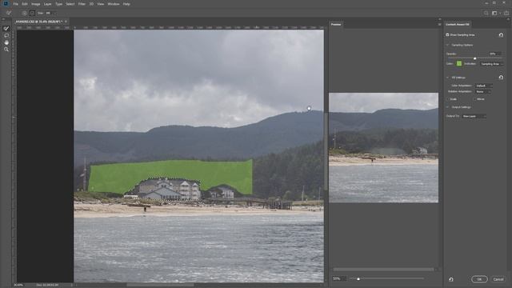Open the File menu

tap(15, 4)
